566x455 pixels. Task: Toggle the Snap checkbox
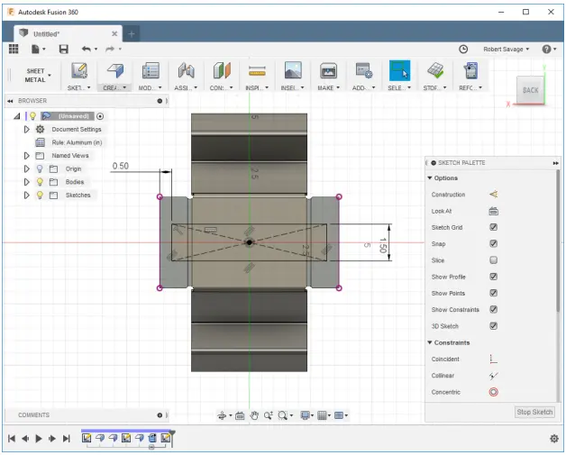click(493, 243)
